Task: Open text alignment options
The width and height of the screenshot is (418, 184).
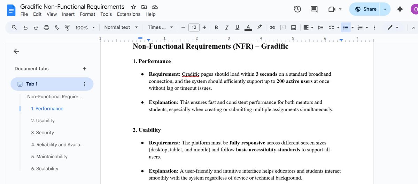Action: [308, 27]
